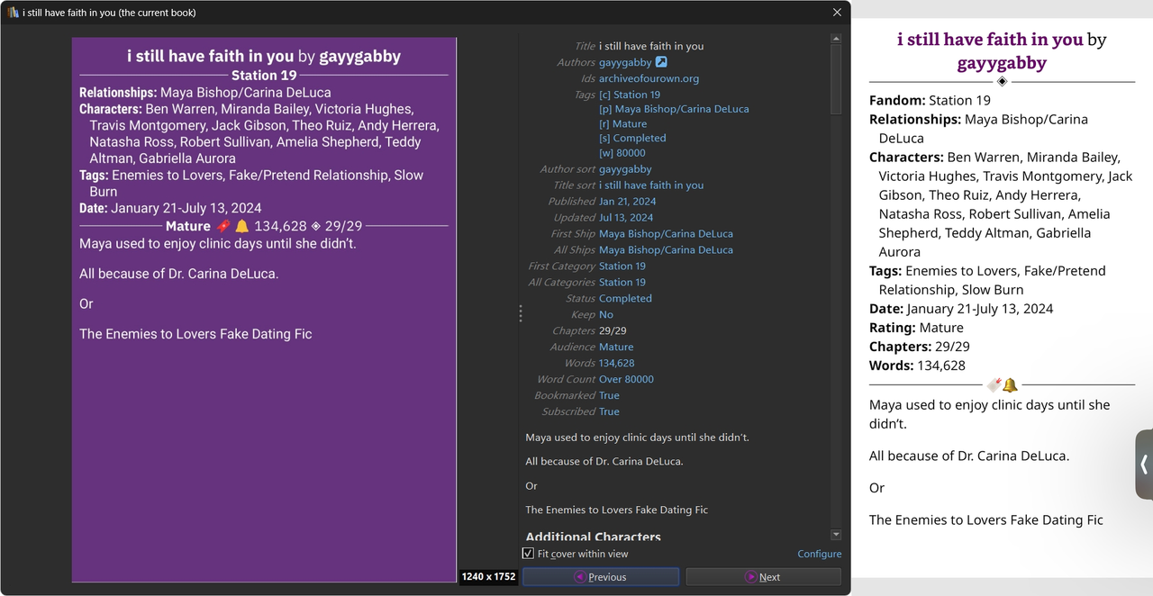Click Fandom: Station 19 in preview pane
Viewport: 1153px width, 596px height.
click(x=930, y=101)
